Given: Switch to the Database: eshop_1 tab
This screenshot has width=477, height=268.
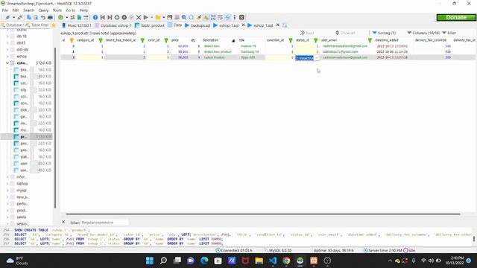Looking at the screenshot, I should pyautogui.click(x=113, y=25).
